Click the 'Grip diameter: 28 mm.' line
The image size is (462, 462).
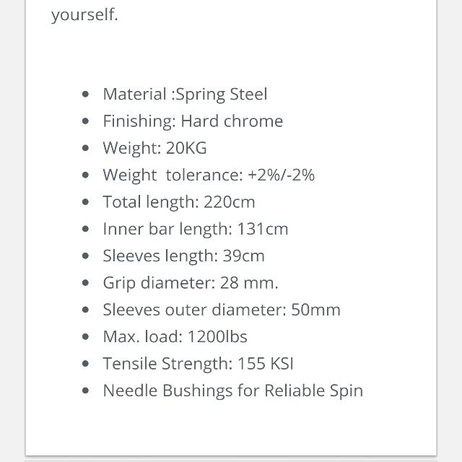point(191,283)
